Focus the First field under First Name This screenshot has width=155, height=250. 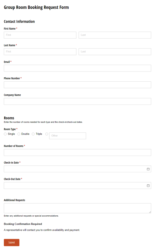[40, 35]
